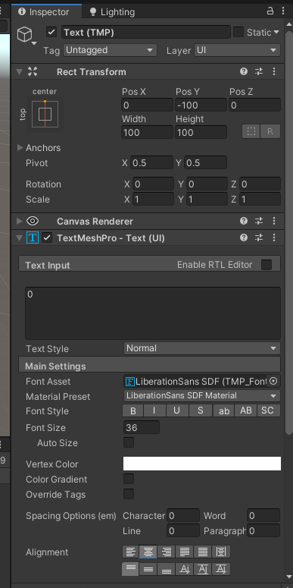Click the Font Size field

click(x=142, y=427)
